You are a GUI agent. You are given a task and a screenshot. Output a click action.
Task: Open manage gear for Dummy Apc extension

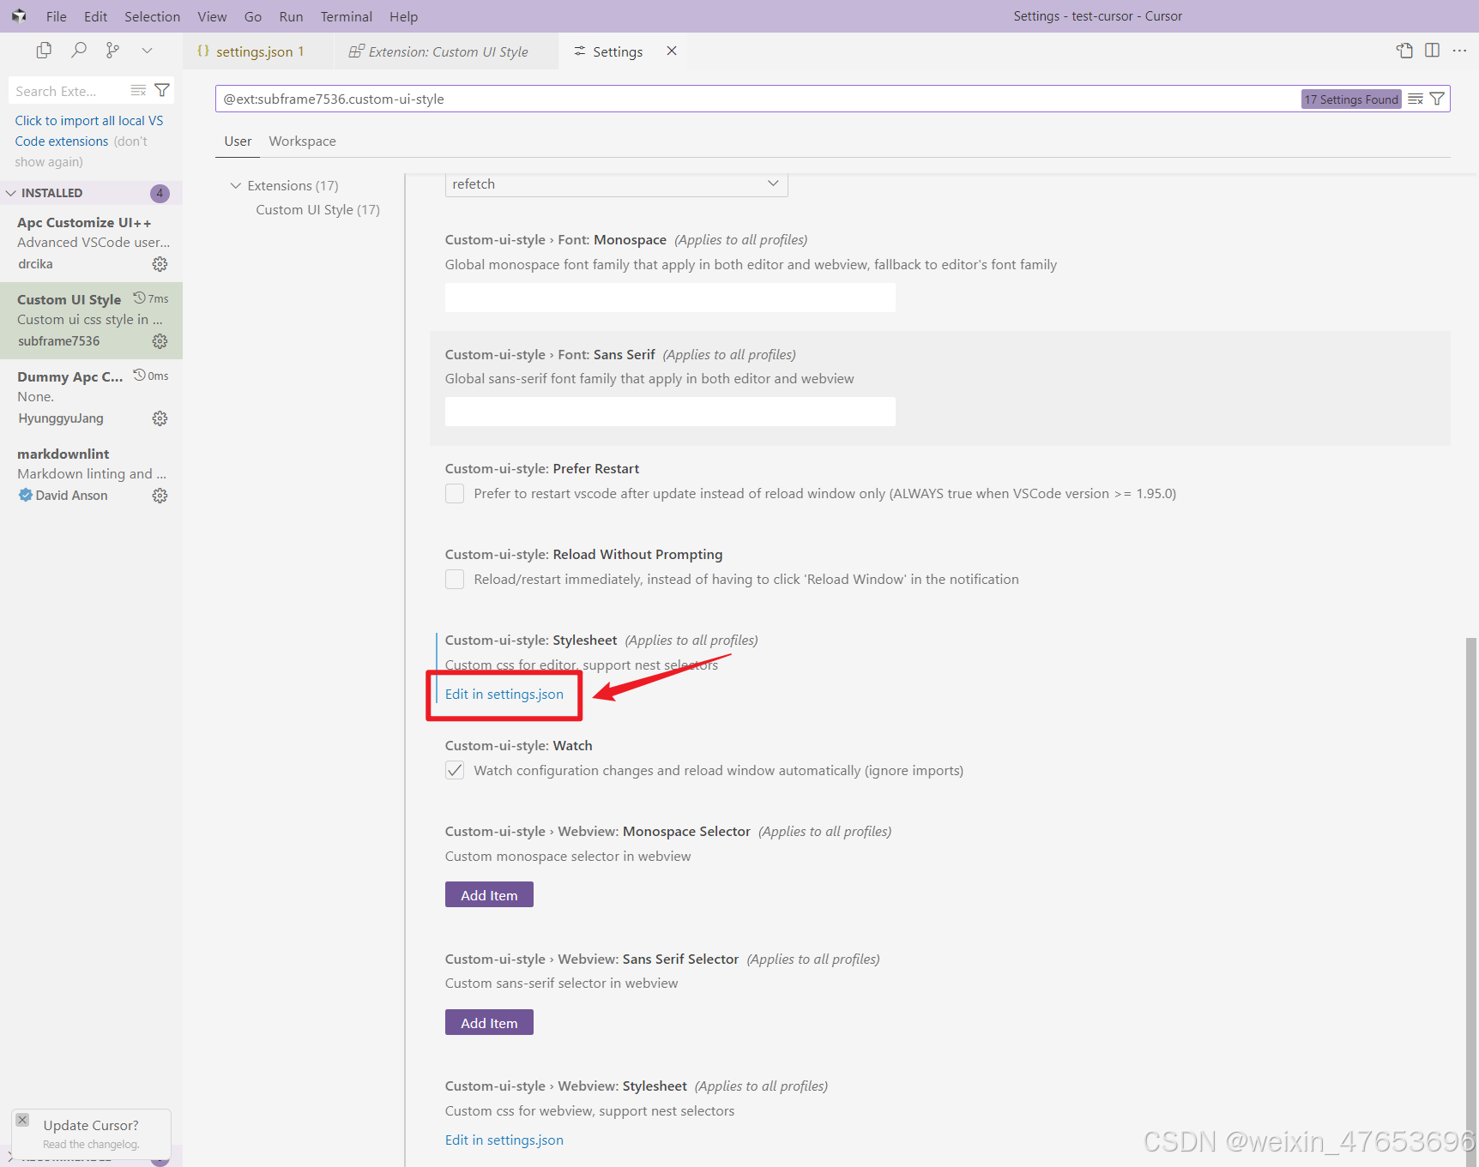pyautogui.click(x=160, y=418)
